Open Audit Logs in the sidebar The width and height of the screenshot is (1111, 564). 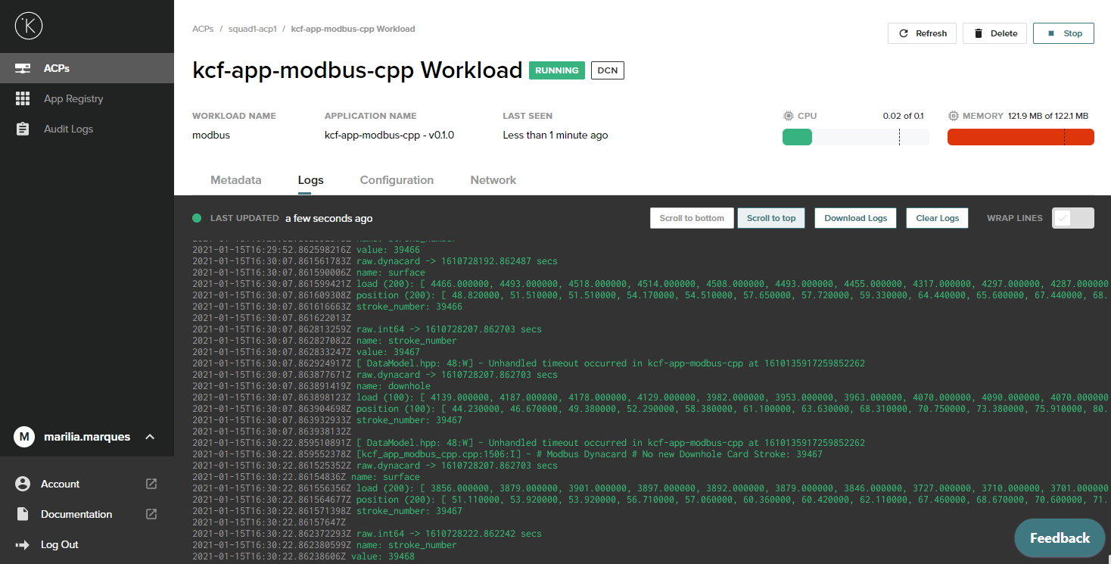pos(87,129)
